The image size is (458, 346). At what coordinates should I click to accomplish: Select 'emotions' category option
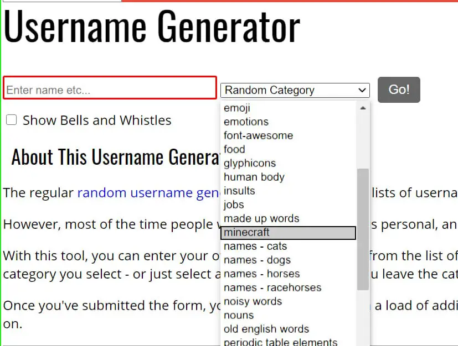pyautogui.click(x=289, y=122)
